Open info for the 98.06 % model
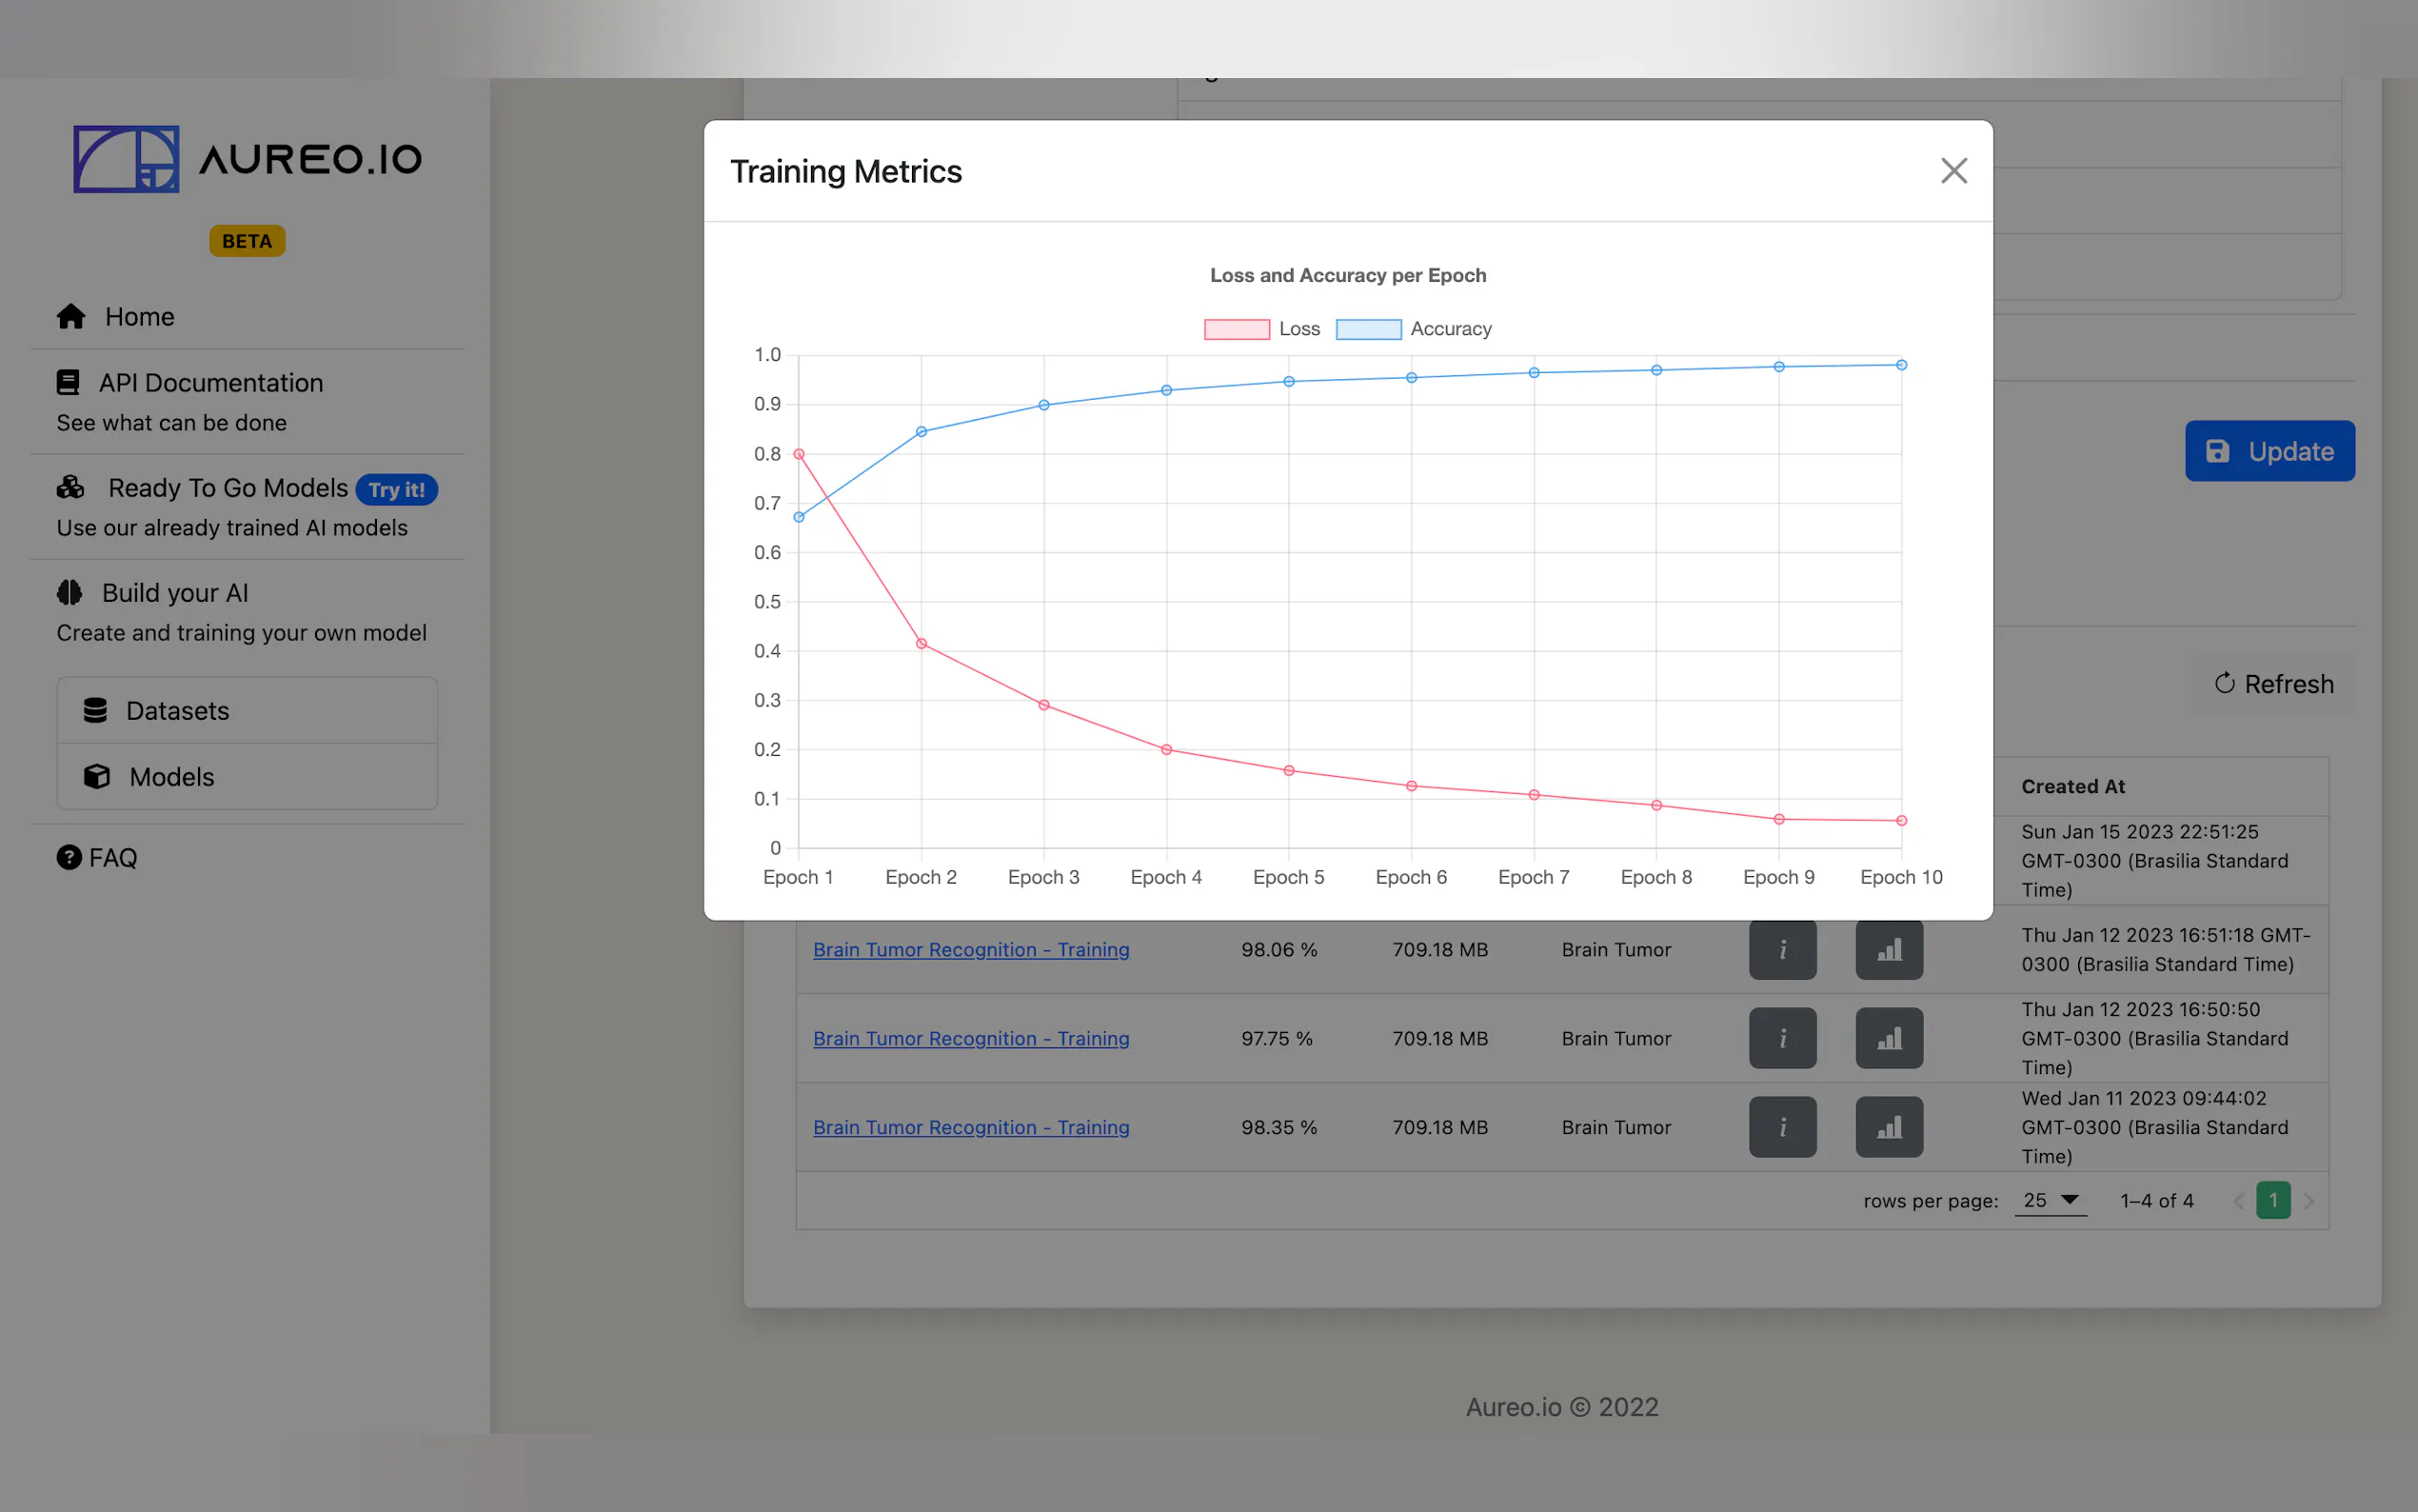This screenshot has height=1512, width=2418. pyautogui.click(x=1782, y=950)
